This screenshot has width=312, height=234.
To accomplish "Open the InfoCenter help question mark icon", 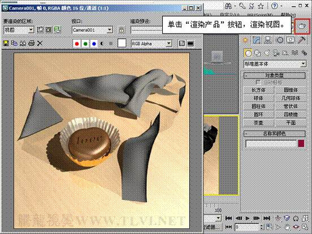I will coord(275,6).
